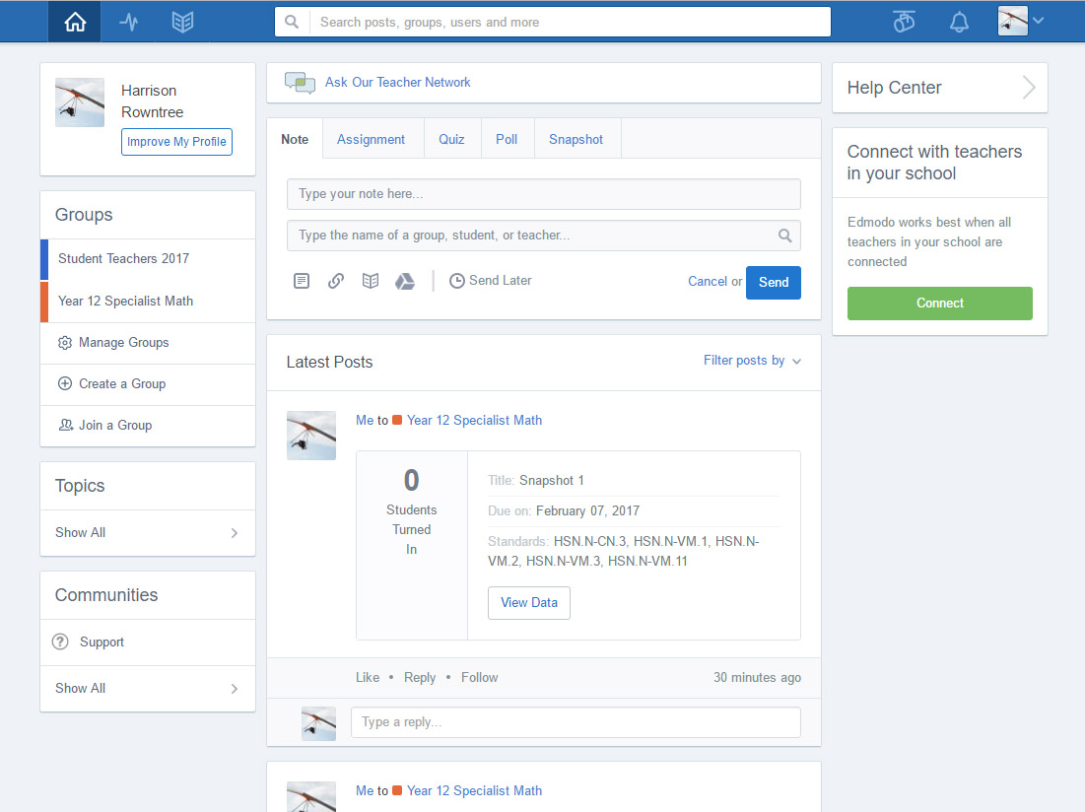Viewport: 1085px width, 812px height.
Task: Open the account avatar in top bar
Action: pos(1013,21)
